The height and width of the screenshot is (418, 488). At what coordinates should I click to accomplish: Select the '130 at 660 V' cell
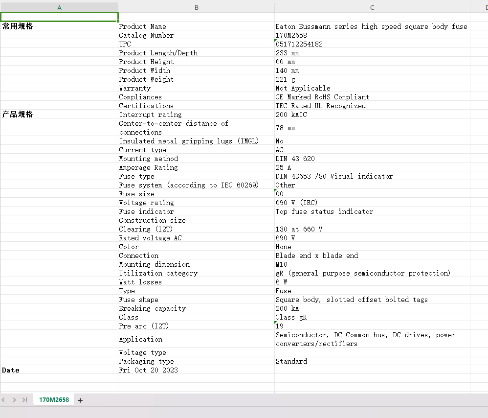coord(372,229)
